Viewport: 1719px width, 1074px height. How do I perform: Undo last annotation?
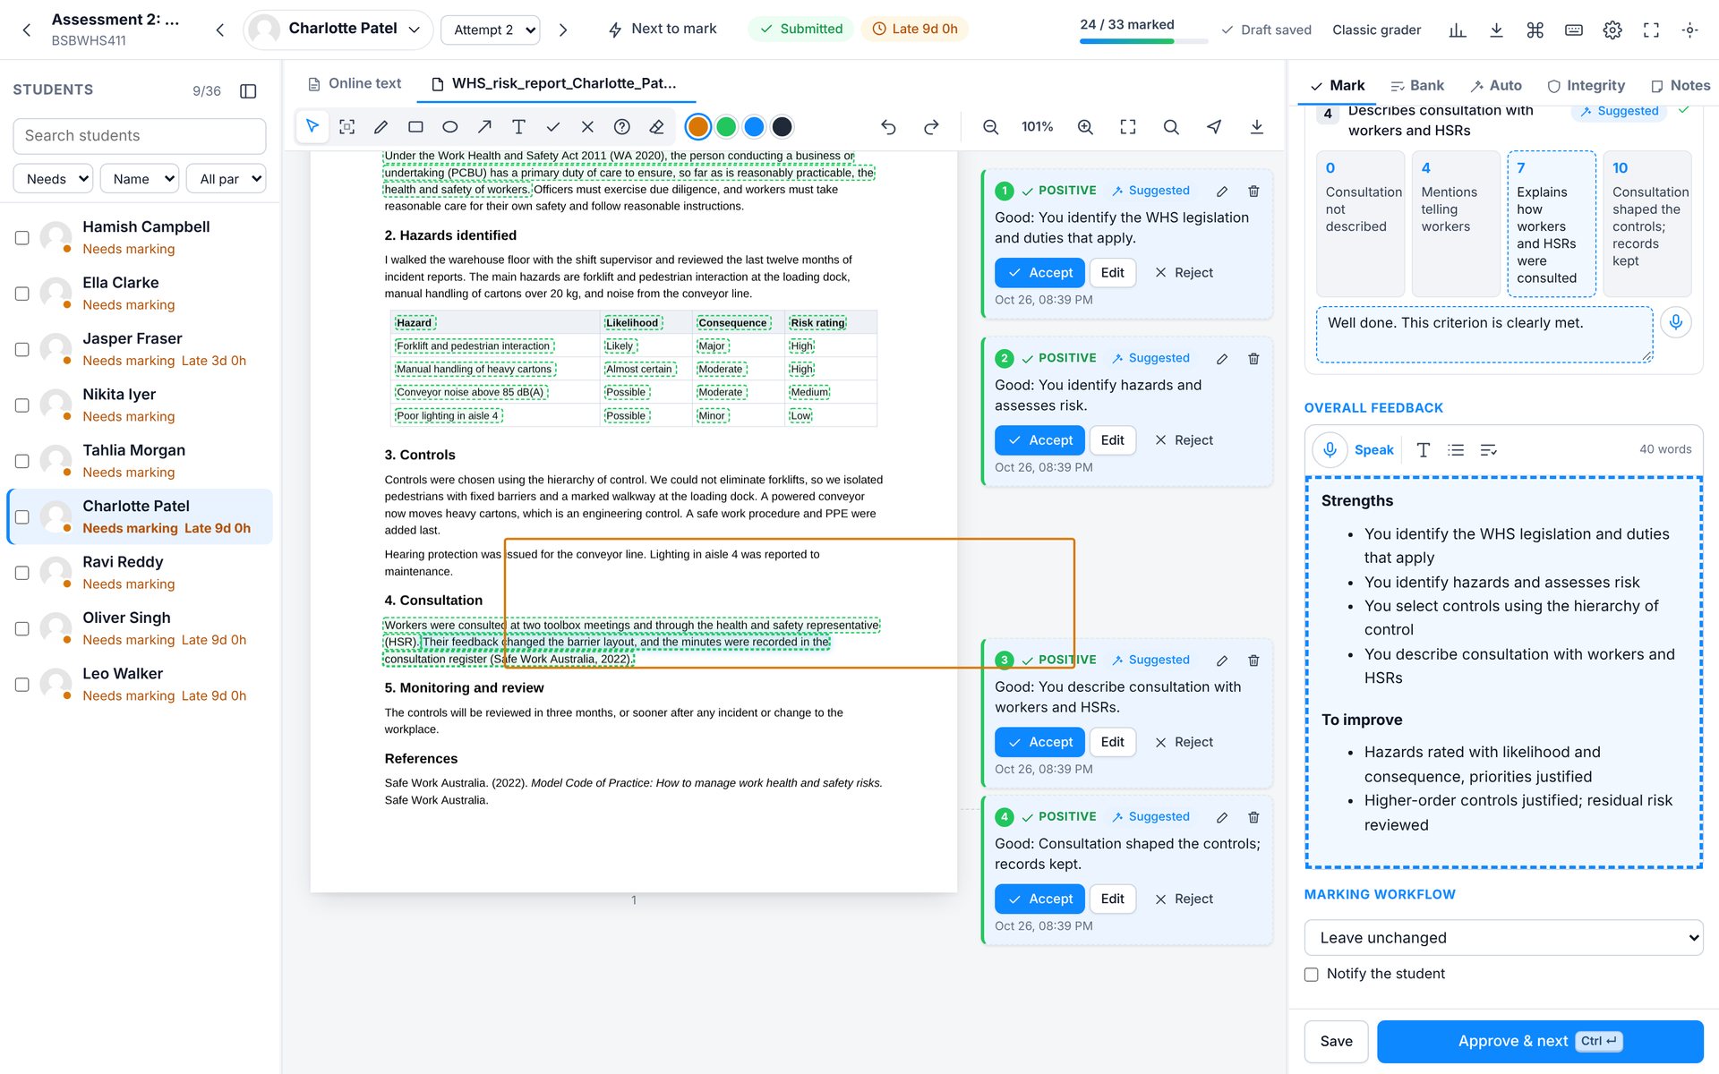coord(888,127)
